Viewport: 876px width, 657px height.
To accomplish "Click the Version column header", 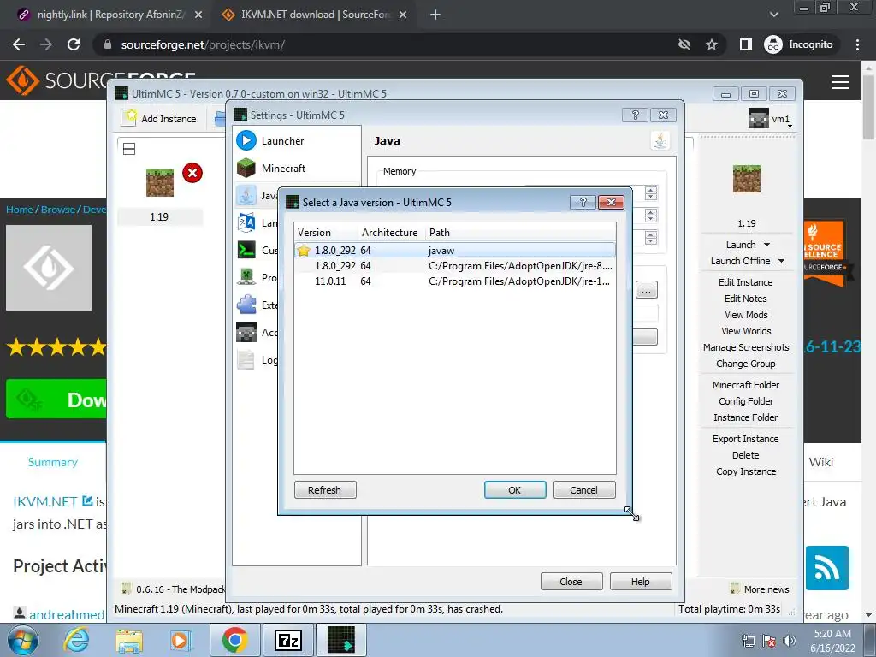I will click(x=326, y=233).
